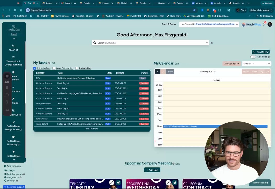This screenshot has height=189, width=275.
Task: Open Stackwrap Support button
Action: coord(14,187)
